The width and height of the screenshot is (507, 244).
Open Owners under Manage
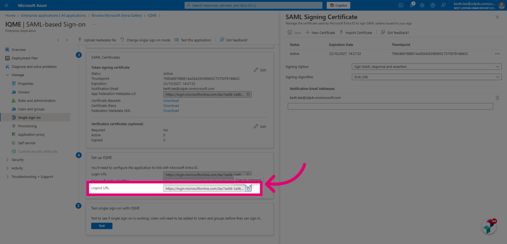[24, 92]
